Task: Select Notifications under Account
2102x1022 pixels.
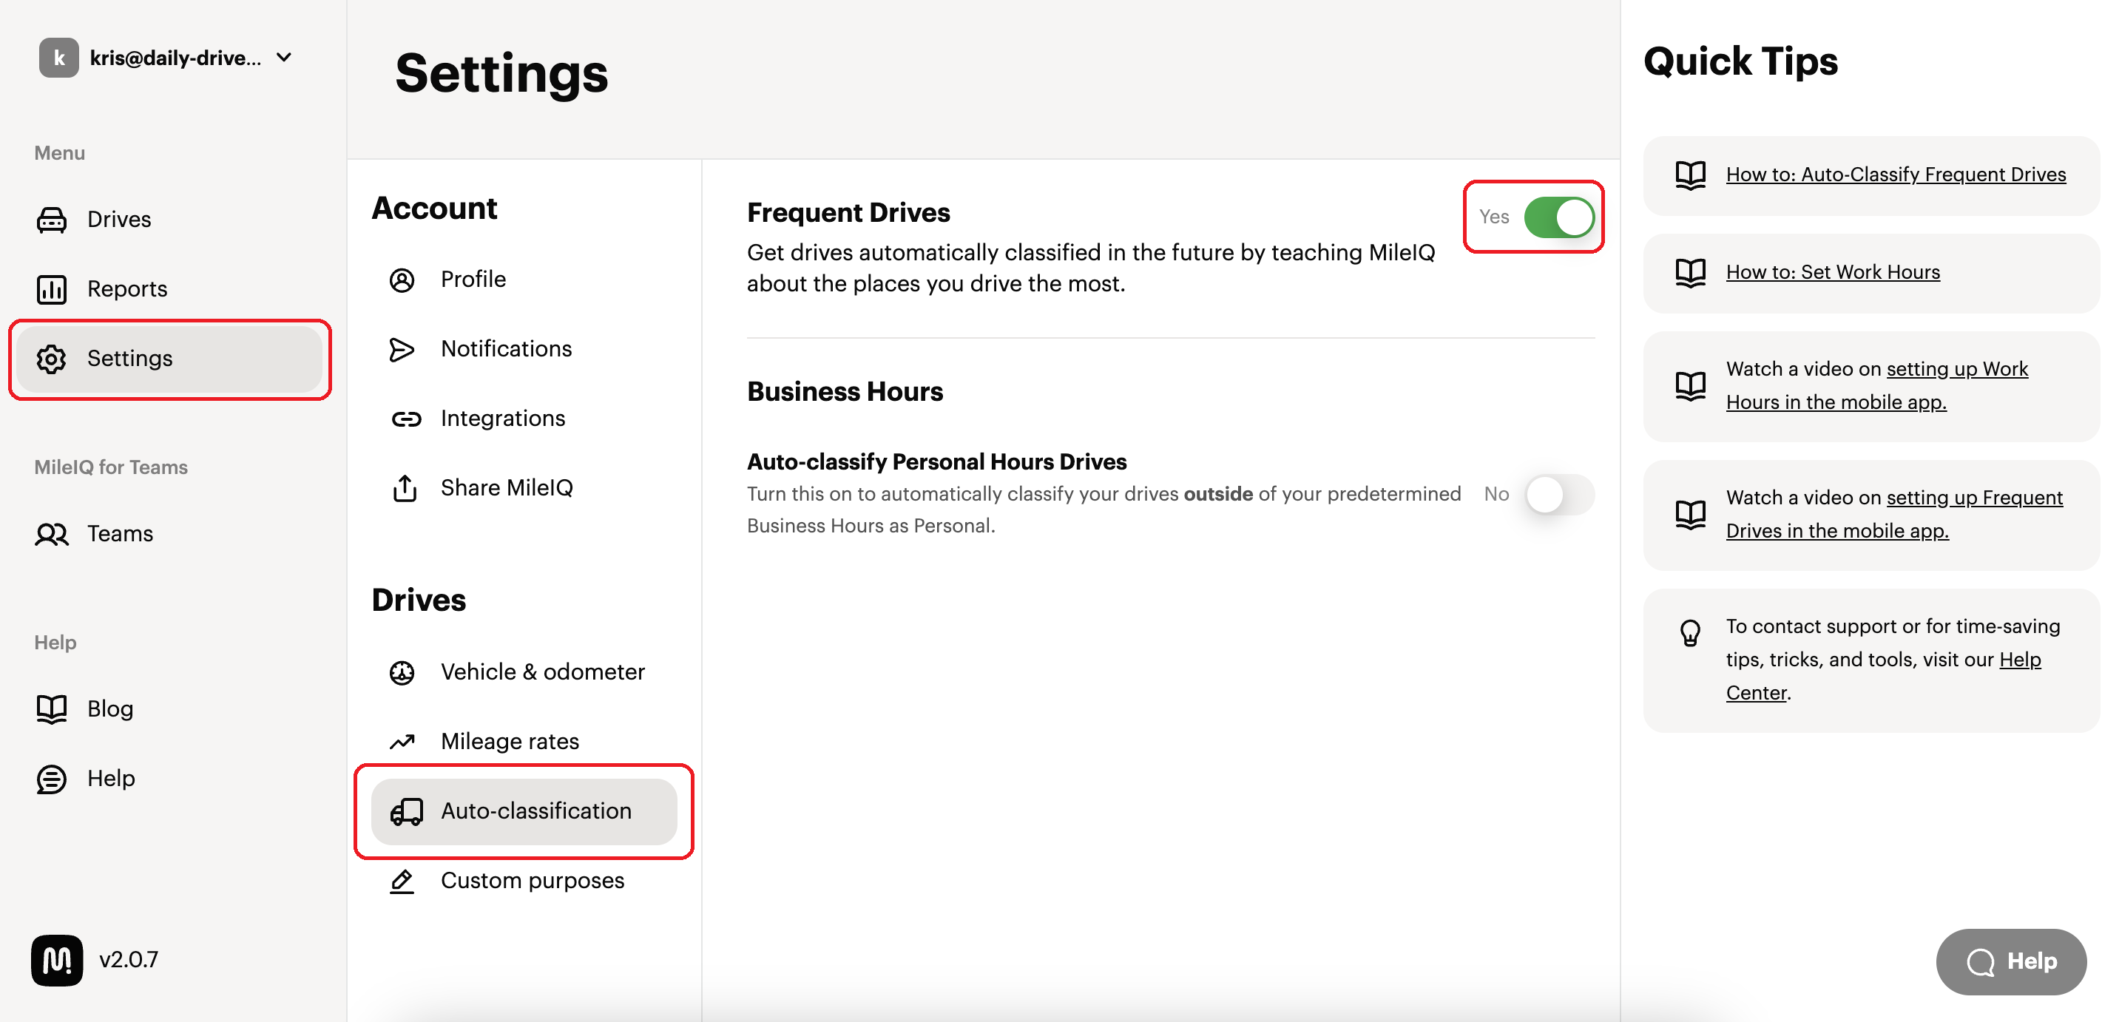Action: coord(524,349)
